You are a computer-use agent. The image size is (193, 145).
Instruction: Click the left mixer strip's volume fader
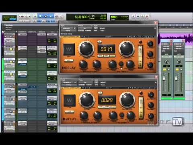[x=164, y=78]
